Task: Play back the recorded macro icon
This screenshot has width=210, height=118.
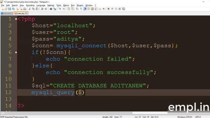Action: coord(116,9)
